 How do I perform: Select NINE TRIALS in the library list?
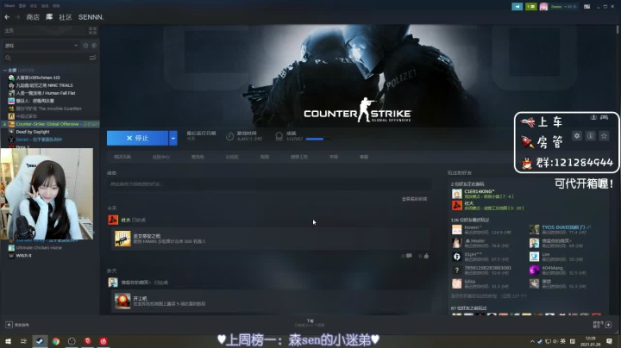(44, 85)
